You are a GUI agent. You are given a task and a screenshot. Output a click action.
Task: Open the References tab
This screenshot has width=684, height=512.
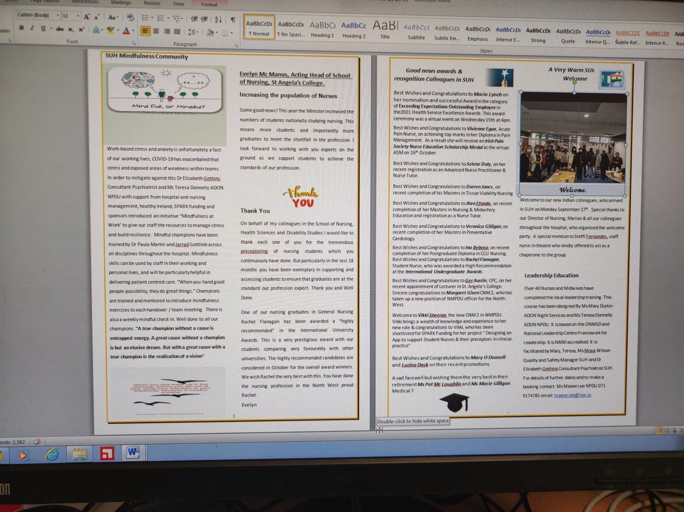[85, 2]
